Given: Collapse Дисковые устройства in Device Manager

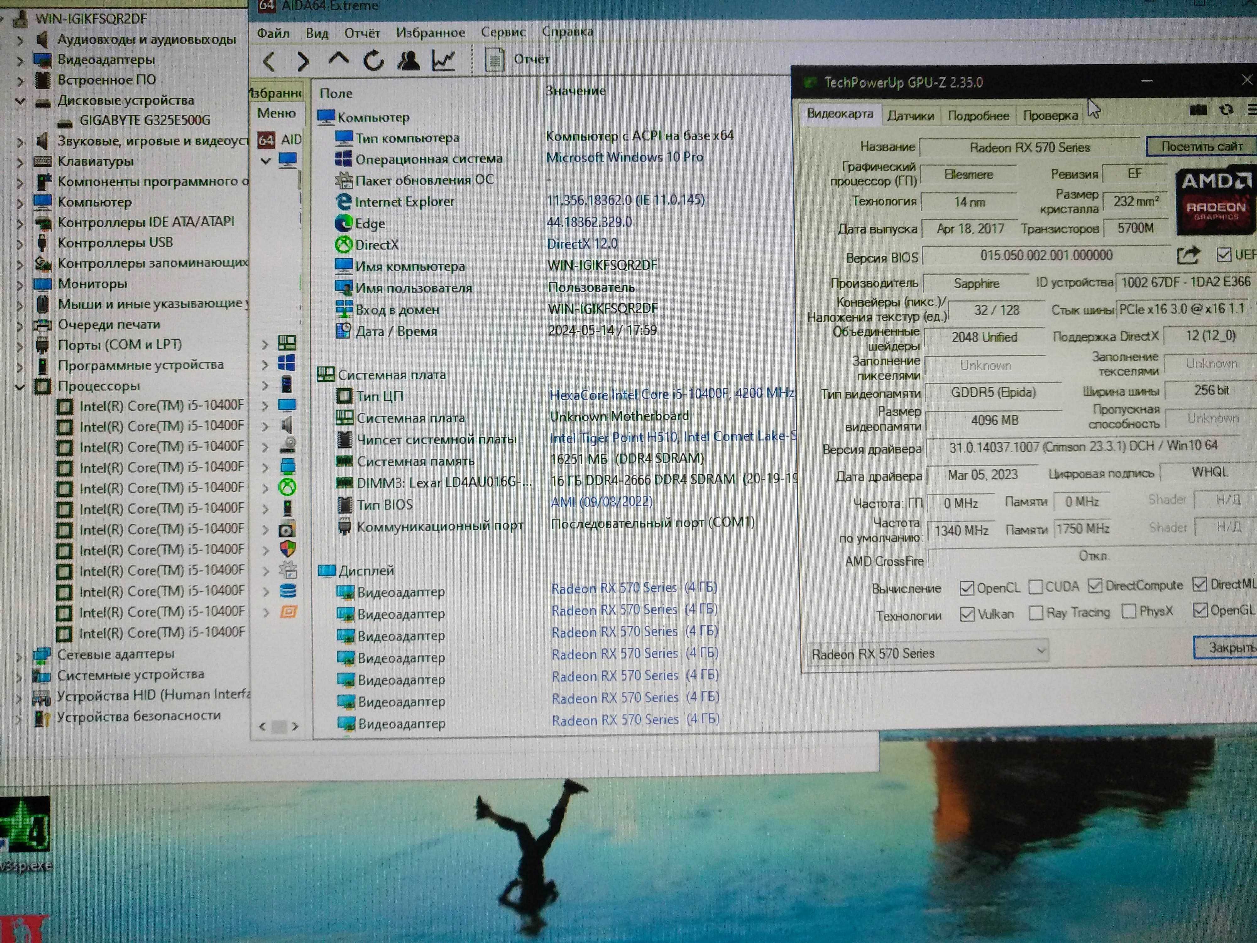Looking at the screenshot, I should coord(20,101).
